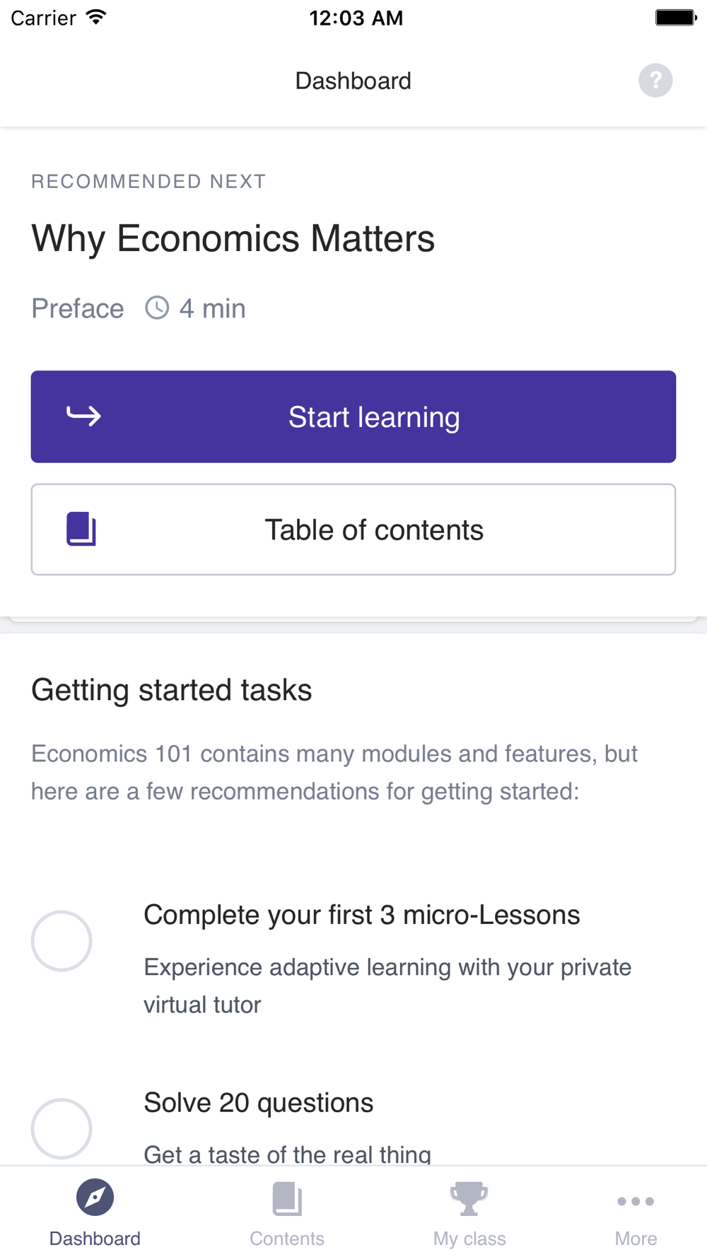The height and width of the screenshot is (1257, 707).
Task: Switch to the Contents tab label
Action: (287, 1239)
